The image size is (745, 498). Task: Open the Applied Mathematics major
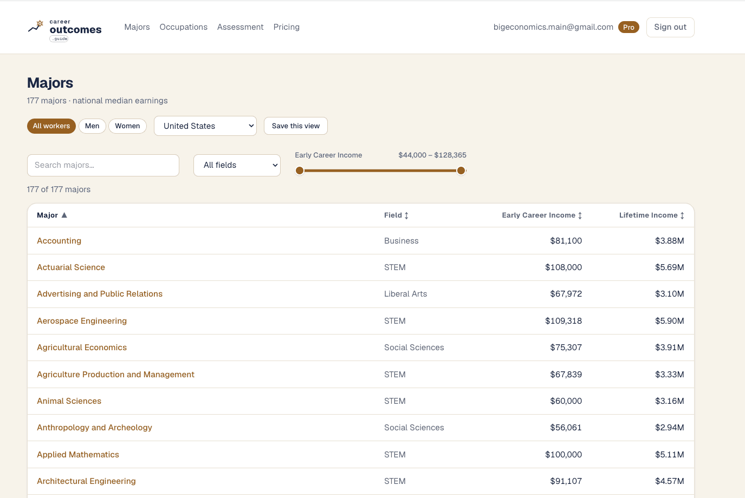coord(78,455)
